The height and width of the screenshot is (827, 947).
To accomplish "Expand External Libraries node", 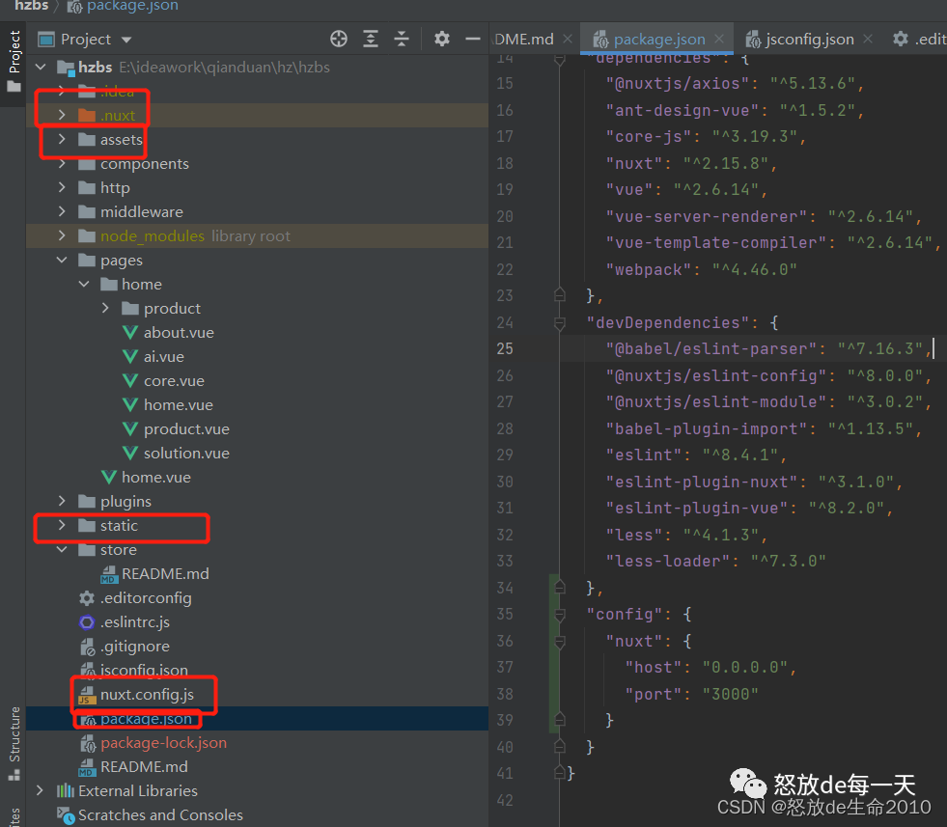I will (40, 790).
